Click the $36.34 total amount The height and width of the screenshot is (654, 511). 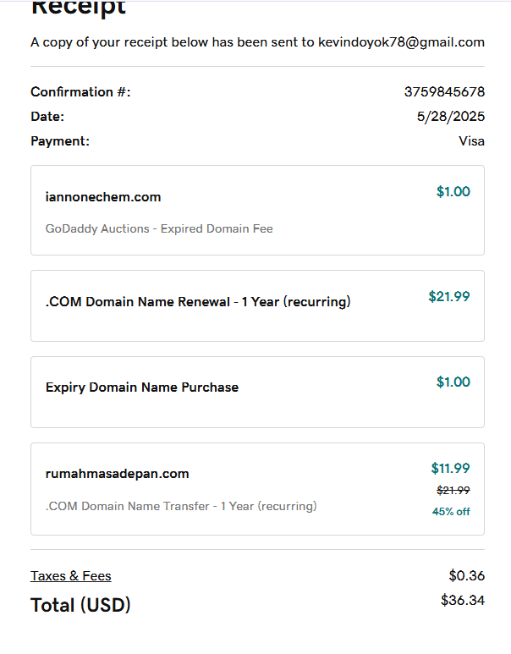(x=463, y=600)
